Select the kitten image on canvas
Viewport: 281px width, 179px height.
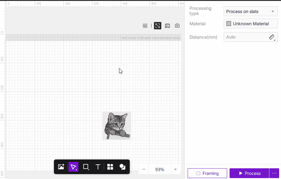[x=117, y=126]
